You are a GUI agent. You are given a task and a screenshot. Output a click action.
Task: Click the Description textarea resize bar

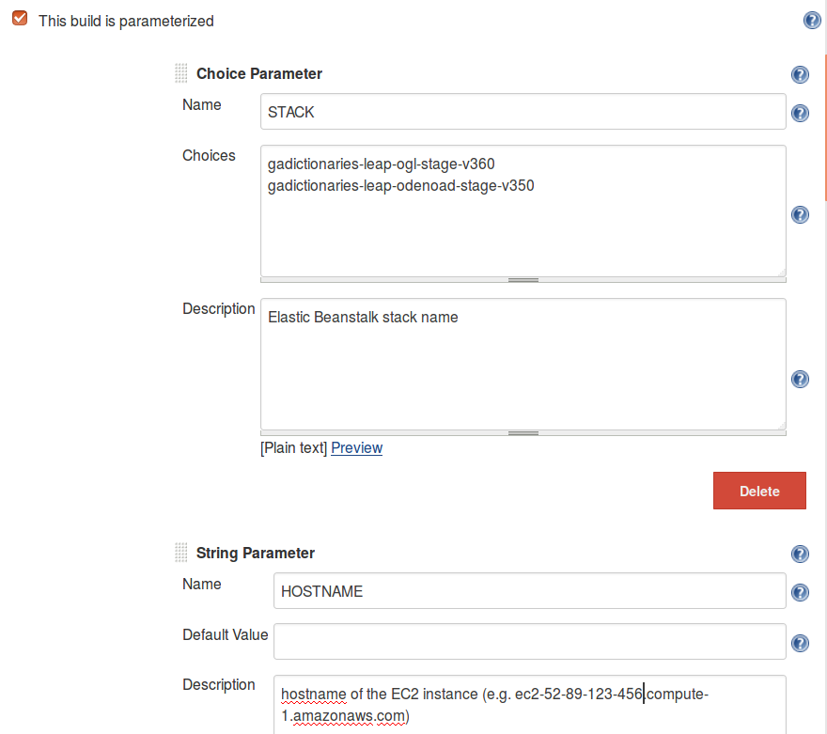point(523,433)
